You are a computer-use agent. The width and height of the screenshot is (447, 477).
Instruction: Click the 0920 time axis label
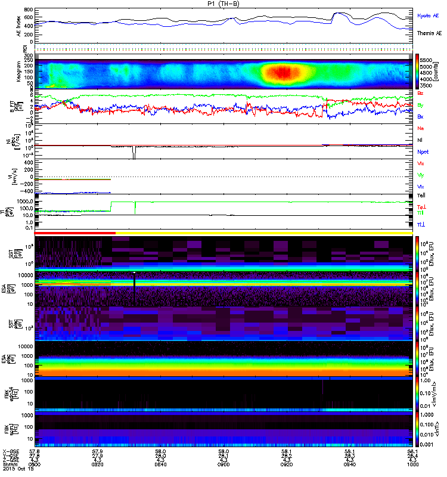[x=286, y=465]
